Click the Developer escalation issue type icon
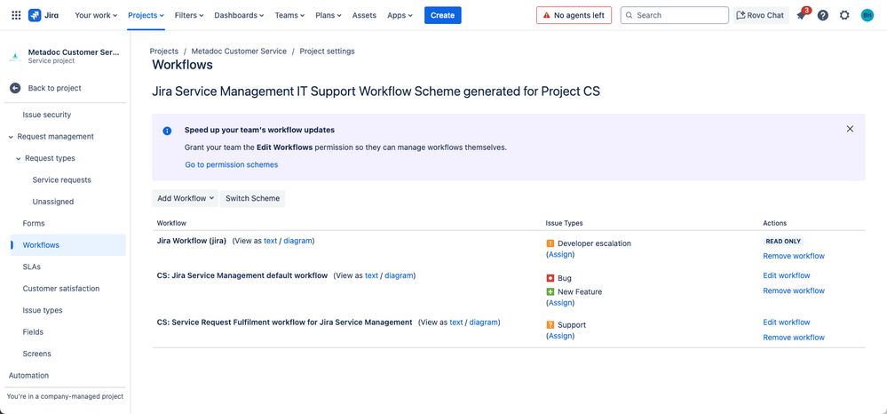887x414 pixels. click(550, 243)
